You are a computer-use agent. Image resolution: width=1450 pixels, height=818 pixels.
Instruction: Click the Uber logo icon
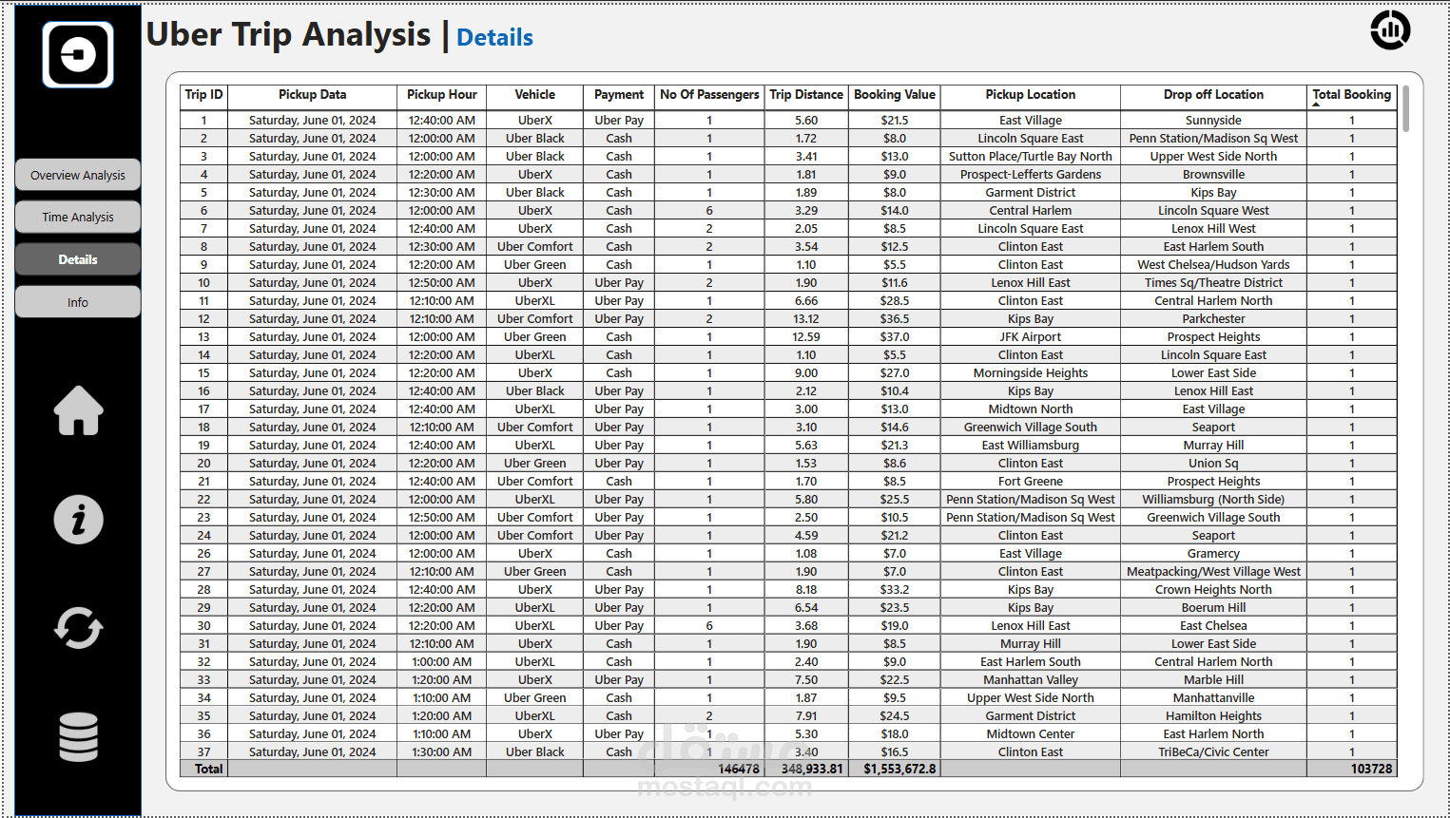click(x=78, y=55)
